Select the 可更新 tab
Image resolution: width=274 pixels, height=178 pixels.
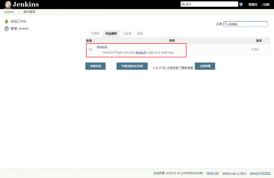click(95, 33)
